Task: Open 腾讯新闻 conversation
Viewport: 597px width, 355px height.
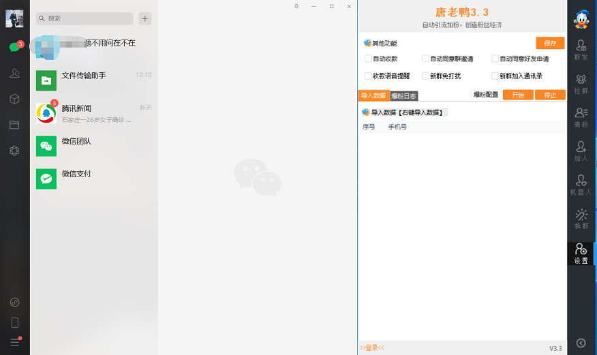Action: (x=94, y=113)
